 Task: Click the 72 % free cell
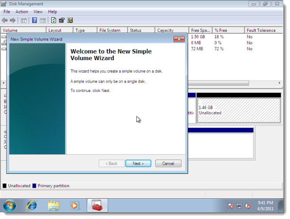point(219,49)
